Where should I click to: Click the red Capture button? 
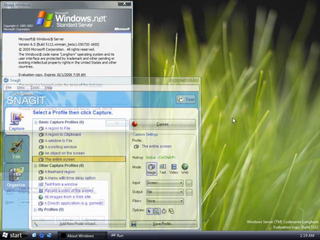click(162, 124)
